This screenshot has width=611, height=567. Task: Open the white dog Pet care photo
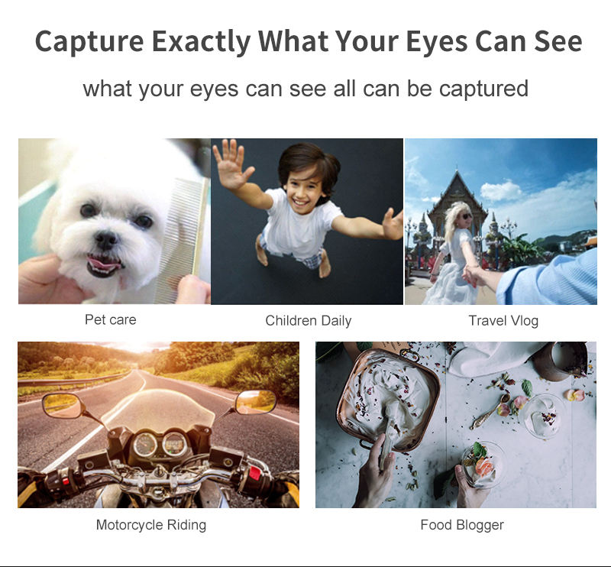[x=114, y=221]
